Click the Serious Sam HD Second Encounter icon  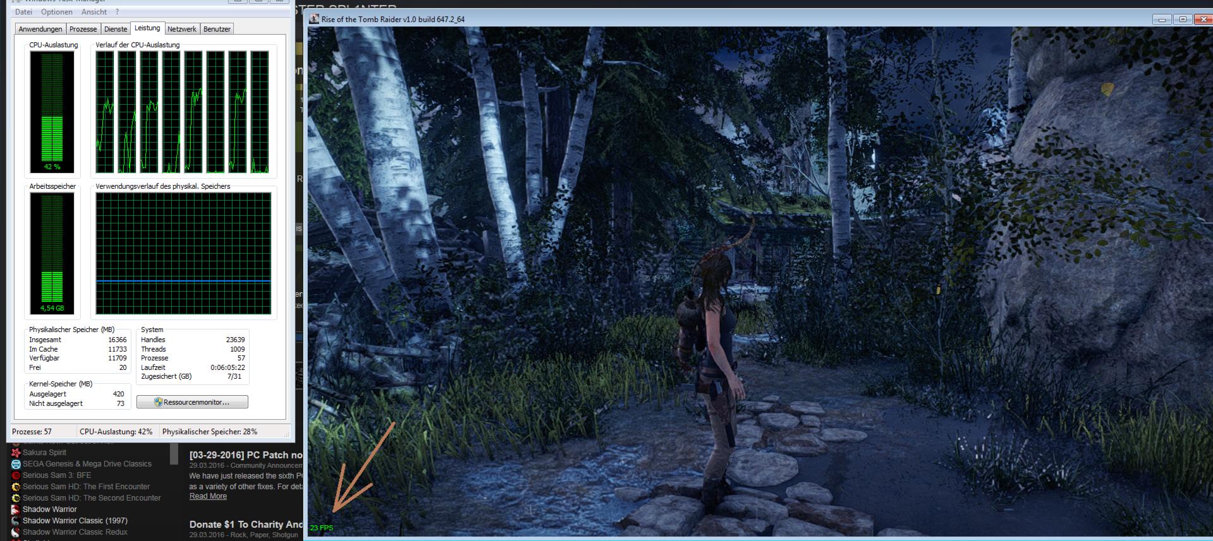tap(16, 498)
